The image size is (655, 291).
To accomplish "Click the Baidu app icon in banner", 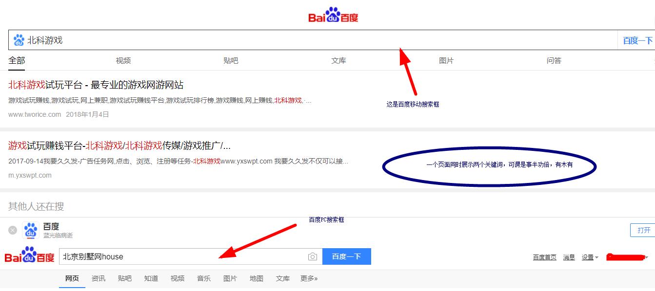I will click(31, 231).
